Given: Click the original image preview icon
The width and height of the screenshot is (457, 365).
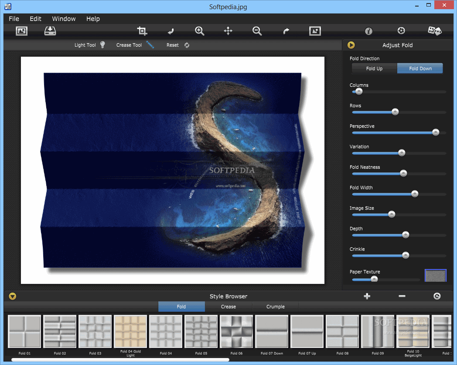Looking at the screenshot, I should coord(315,31).
